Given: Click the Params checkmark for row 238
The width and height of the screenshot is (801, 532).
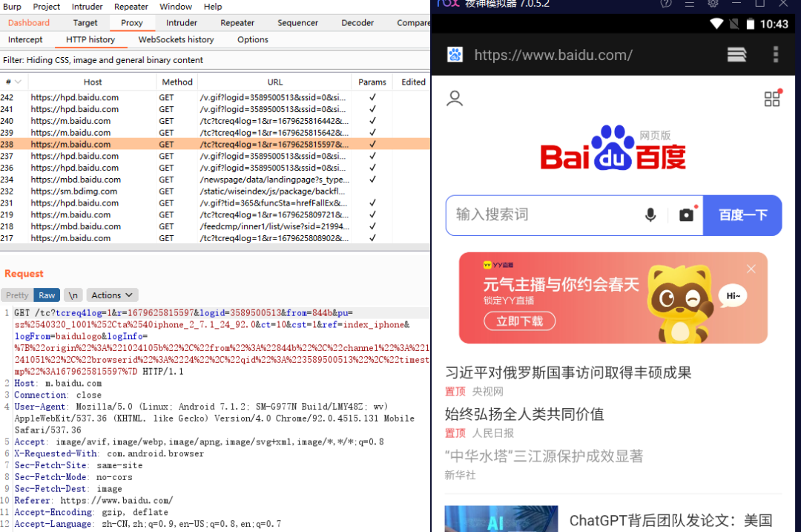Looking at the screenshot, I should coord(372,144).
